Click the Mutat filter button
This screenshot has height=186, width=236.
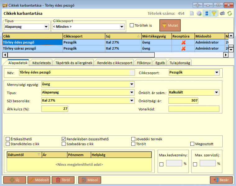coord(170,25)
